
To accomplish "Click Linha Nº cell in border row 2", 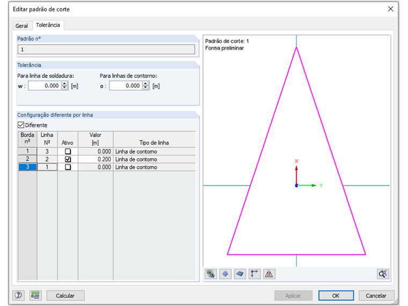I will [47, 159].
